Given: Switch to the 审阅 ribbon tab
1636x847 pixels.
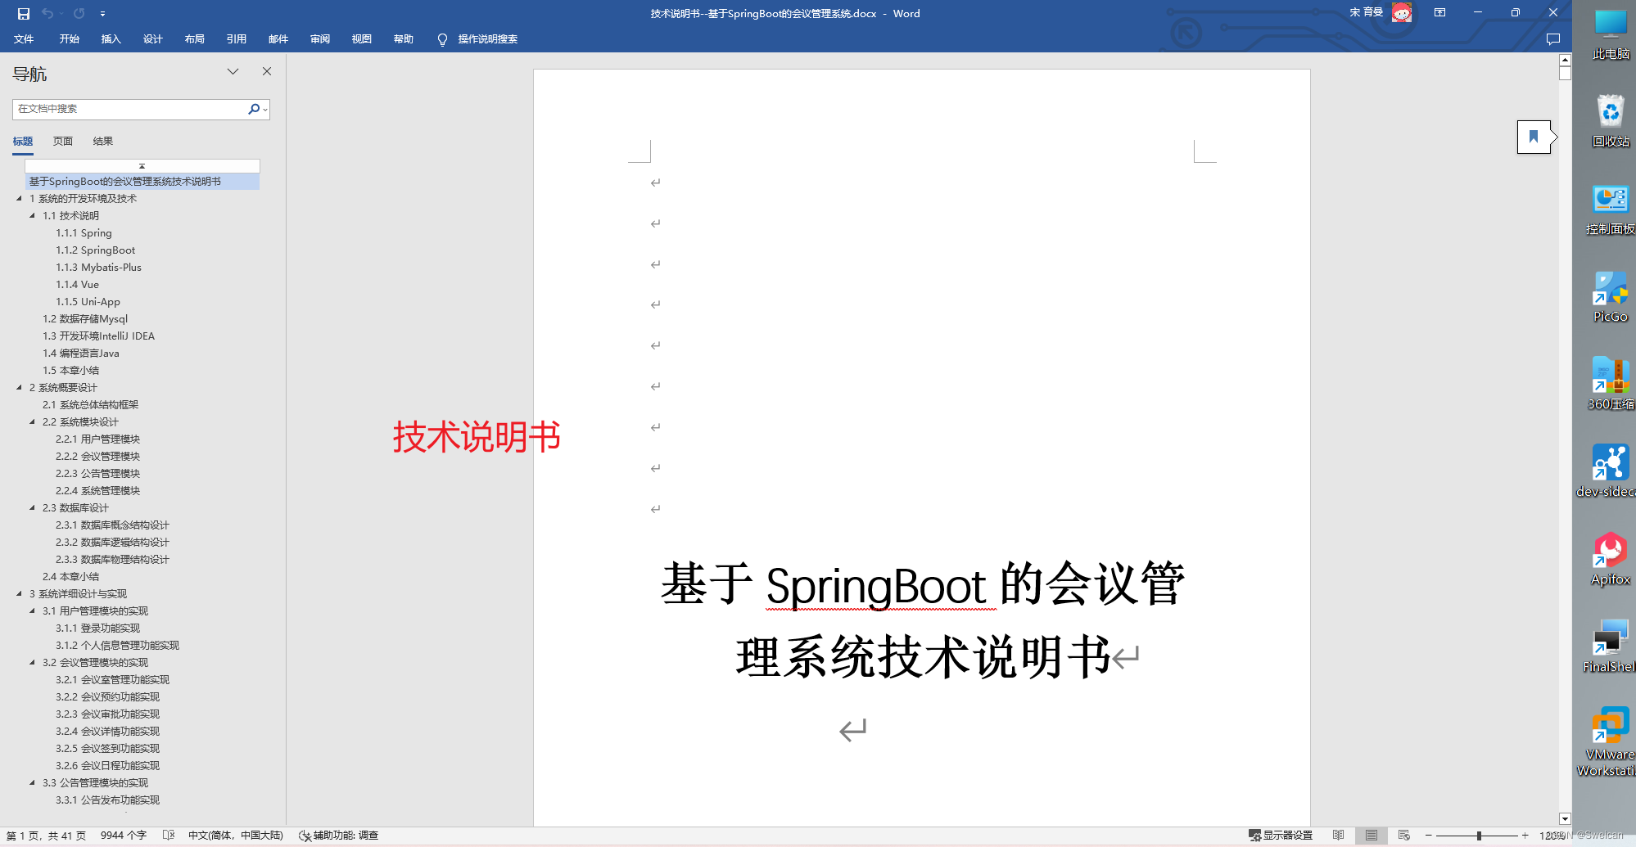Looking at the screenshot, I should (x=320, y=39).
